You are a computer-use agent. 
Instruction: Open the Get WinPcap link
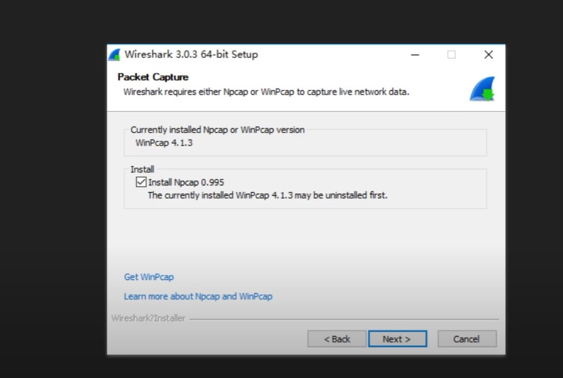point(149,277)
